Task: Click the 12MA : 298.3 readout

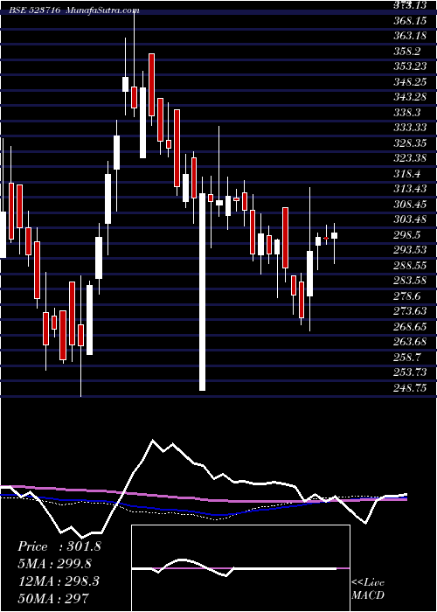Action: pyautogui.click(x=59, y=581)
